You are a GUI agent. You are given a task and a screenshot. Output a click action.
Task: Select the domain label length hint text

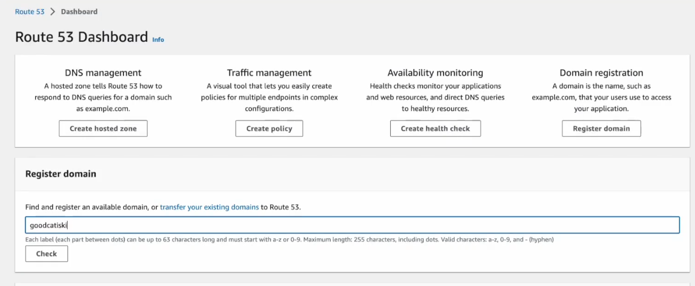(290, 240)
